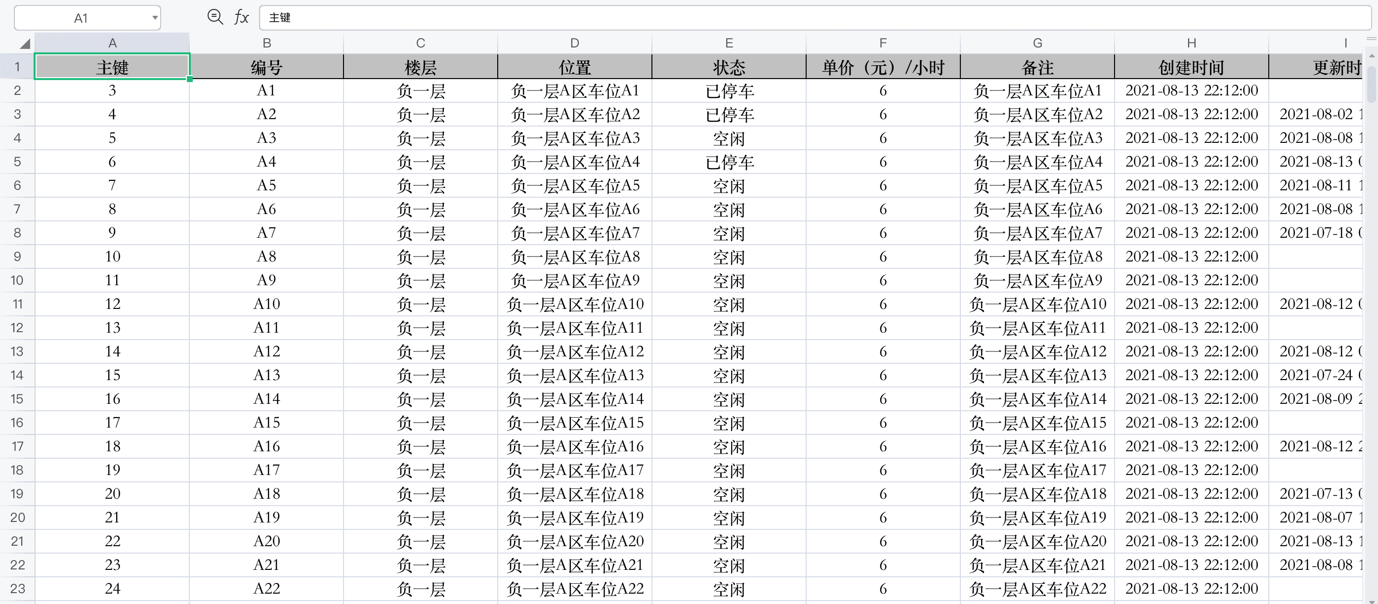This screenshot has width=1378, height=604.
Task: Select column G header
Action: tap(1037, 43)
